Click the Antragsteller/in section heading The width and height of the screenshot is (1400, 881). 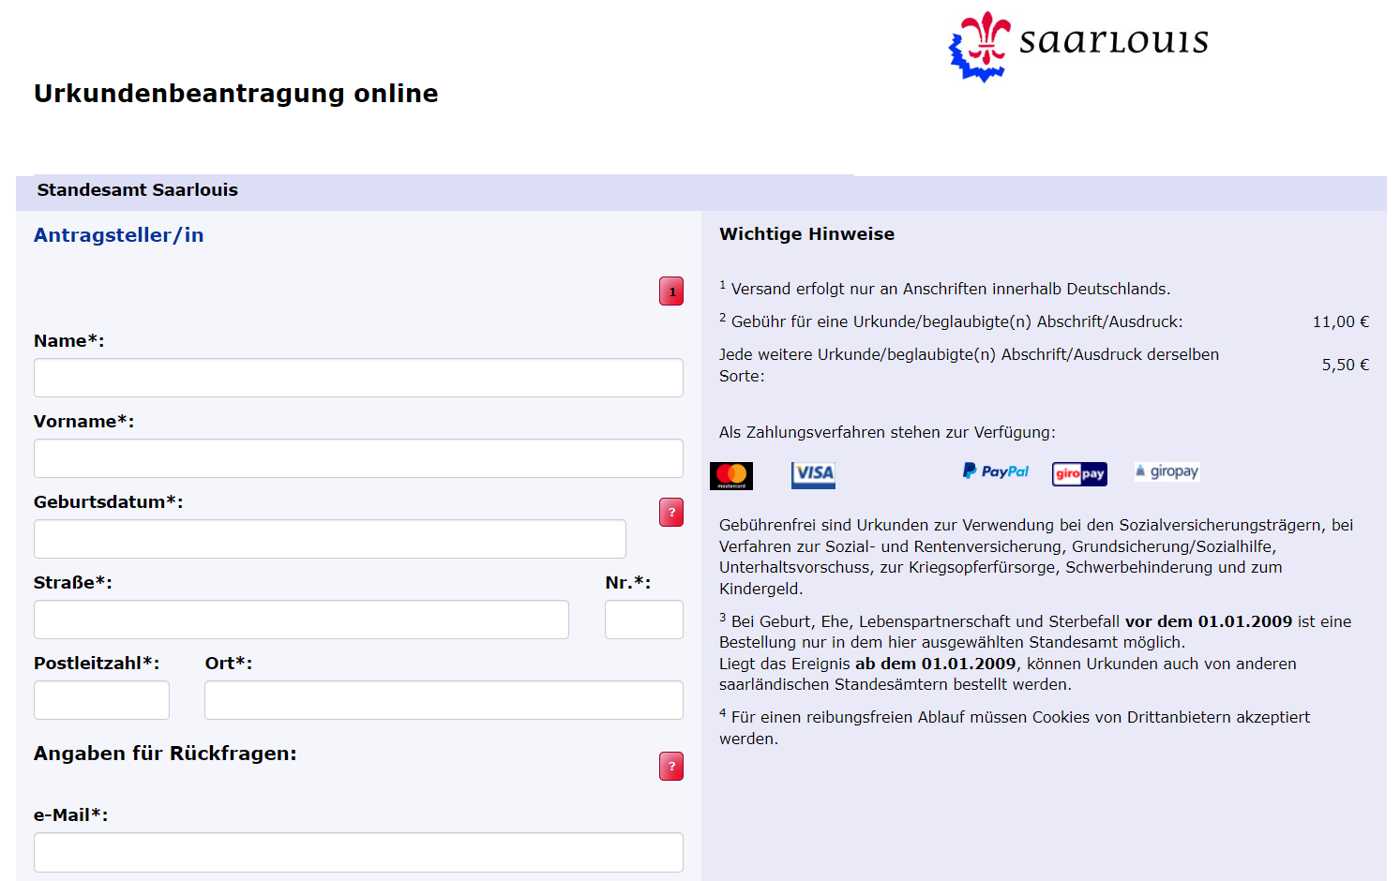119,235
